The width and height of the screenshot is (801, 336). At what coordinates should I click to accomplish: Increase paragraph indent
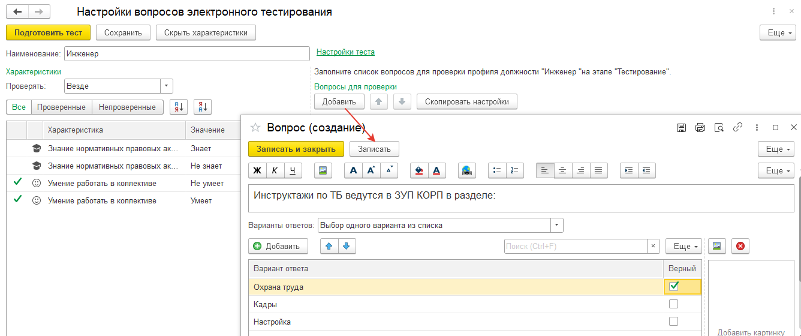pyautogui.click(x=629, y=170)
